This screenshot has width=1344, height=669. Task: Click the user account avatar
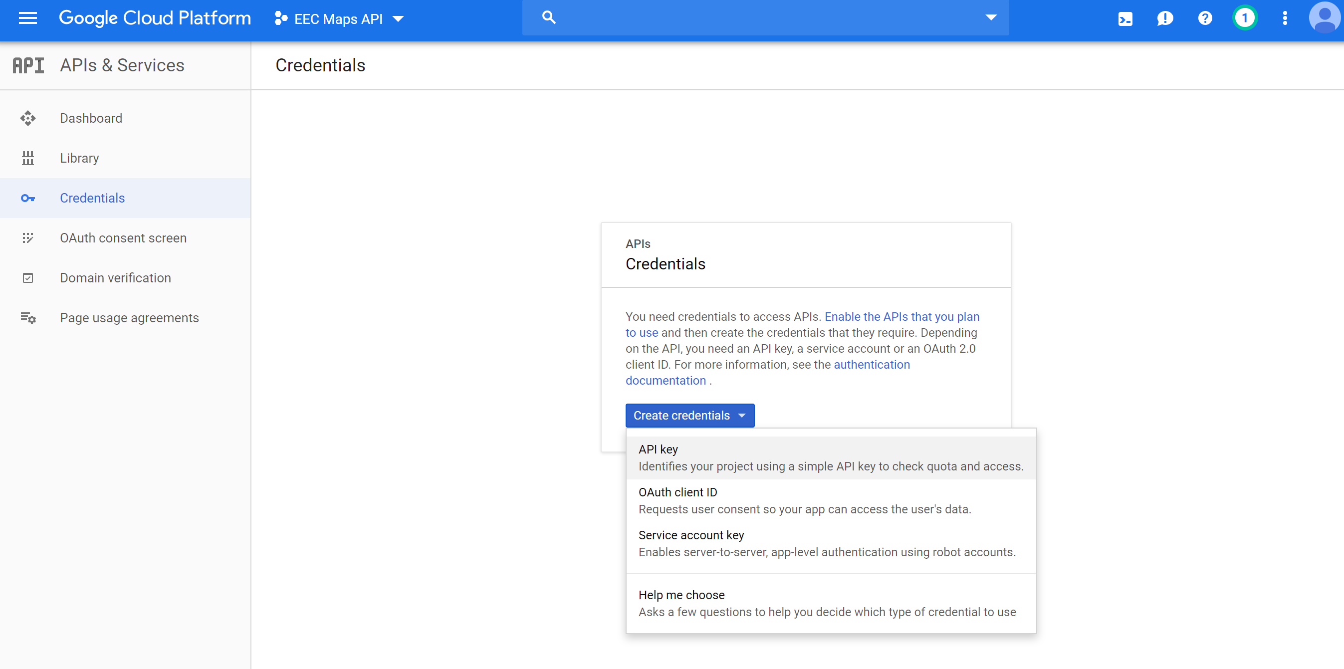tap(1324, 18)
